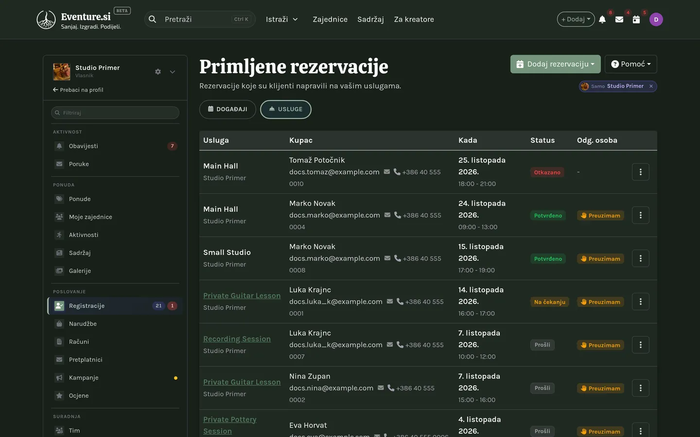
Task: Open Kampanje in the sidebar
Action: coord(115,378)
